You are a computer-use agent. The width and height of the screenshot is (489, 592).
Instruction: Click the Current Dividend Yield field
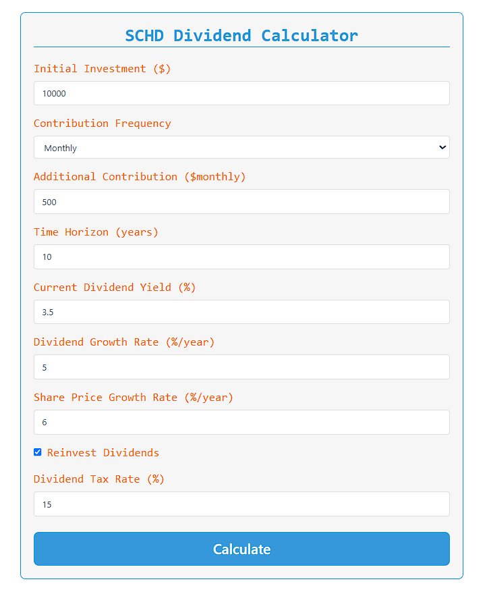[241, 312]
